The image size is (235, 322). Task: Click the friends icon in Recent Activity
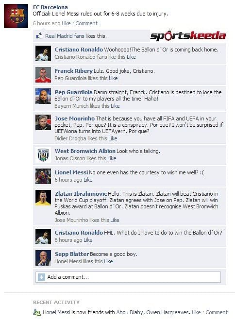[37, 312]
